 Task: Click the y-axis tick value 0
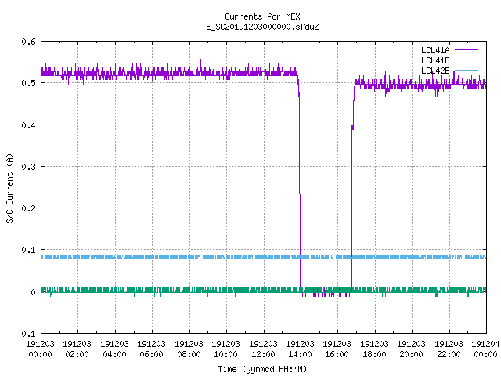pos(33,292)
